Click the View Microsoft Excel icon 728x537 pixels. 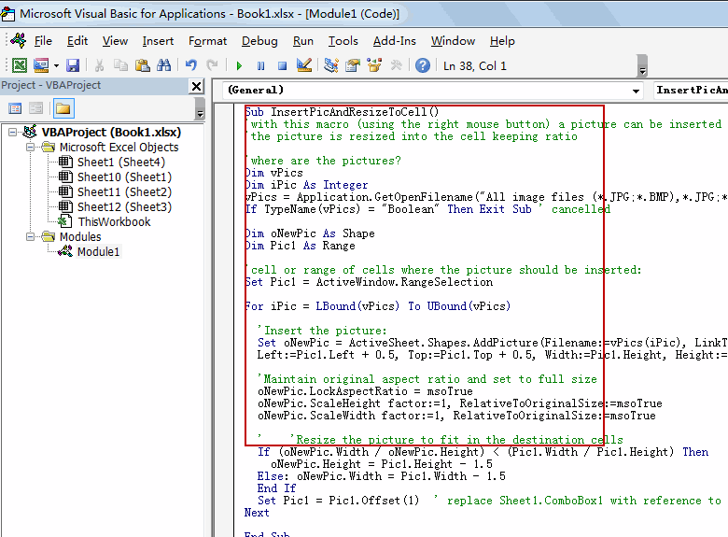19,65
